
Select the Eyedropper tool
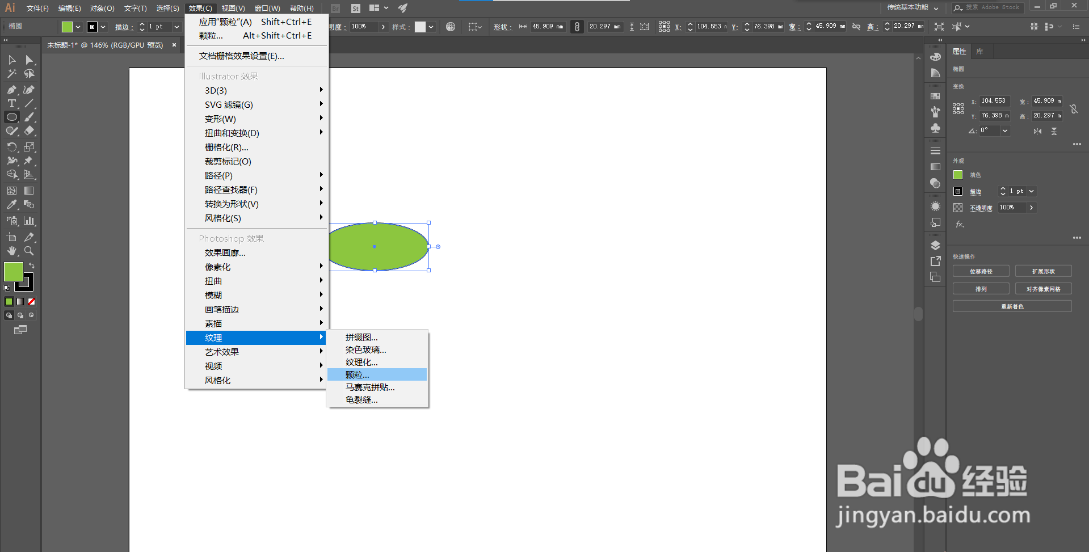coord(12,204)
